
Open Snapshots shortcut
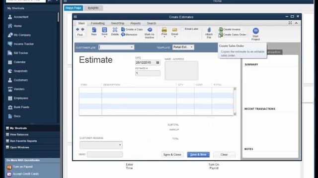[18, 71]
